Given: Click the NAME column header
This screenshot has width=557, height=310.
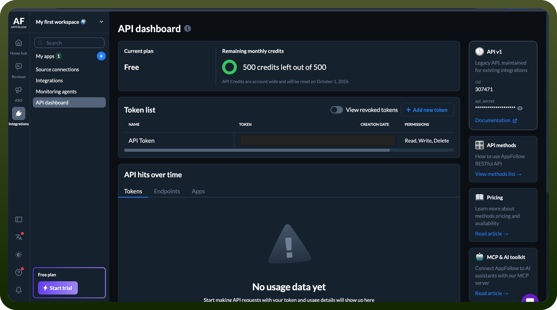Looking at the screenshot, I should [134, 124].
